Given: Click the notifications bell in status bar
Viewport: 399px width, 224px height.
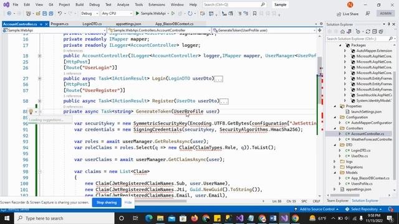Looking at the screenshot, I should [391, 209].
